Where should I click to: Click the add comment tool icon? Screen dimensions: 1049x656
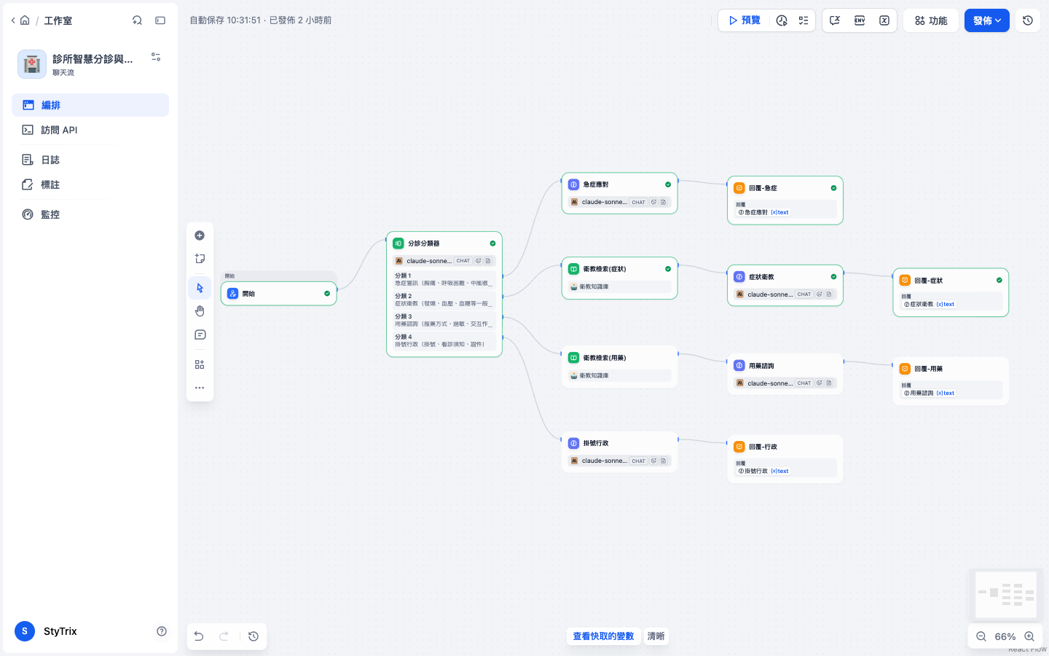[x=200, y=335]
